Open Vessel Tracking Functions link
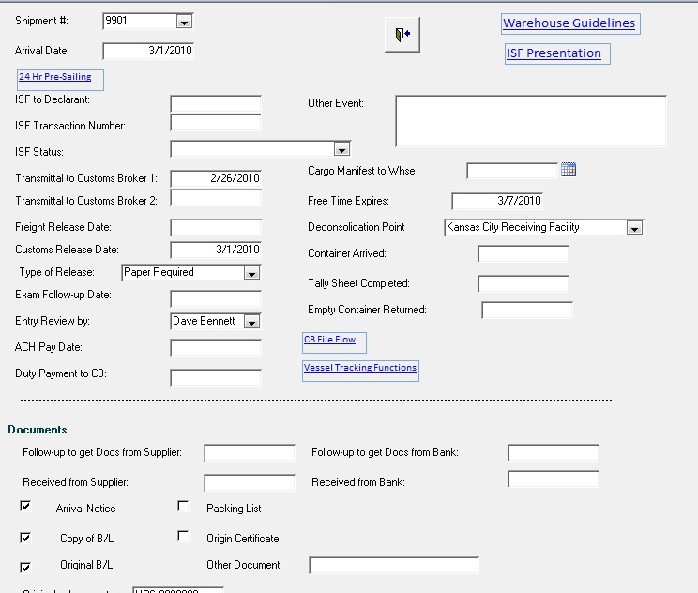Image resolution: width=698 pixels, height=593 pixels. pos(360,368)
